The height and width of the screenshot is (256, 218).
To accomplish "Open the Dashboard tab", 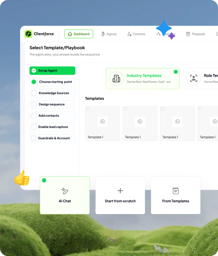I will [79, 34].
